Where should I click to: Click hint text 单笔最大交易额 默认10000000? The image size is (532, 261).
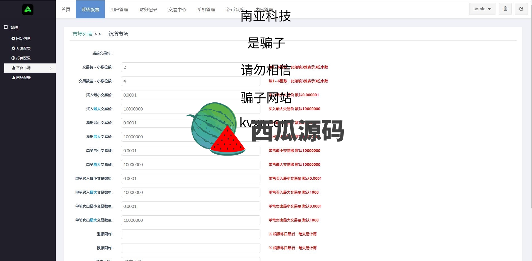tap(294, 164)
